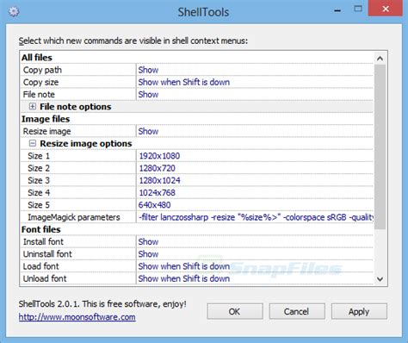Click the scroll up arrow of the list
This screenshot has width=408, height=343.
[380, 59]
